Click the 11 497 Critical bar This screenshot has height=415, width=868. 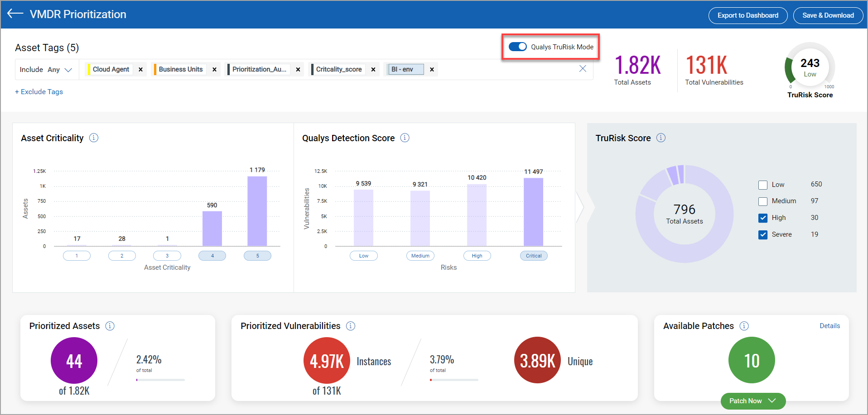534,212
